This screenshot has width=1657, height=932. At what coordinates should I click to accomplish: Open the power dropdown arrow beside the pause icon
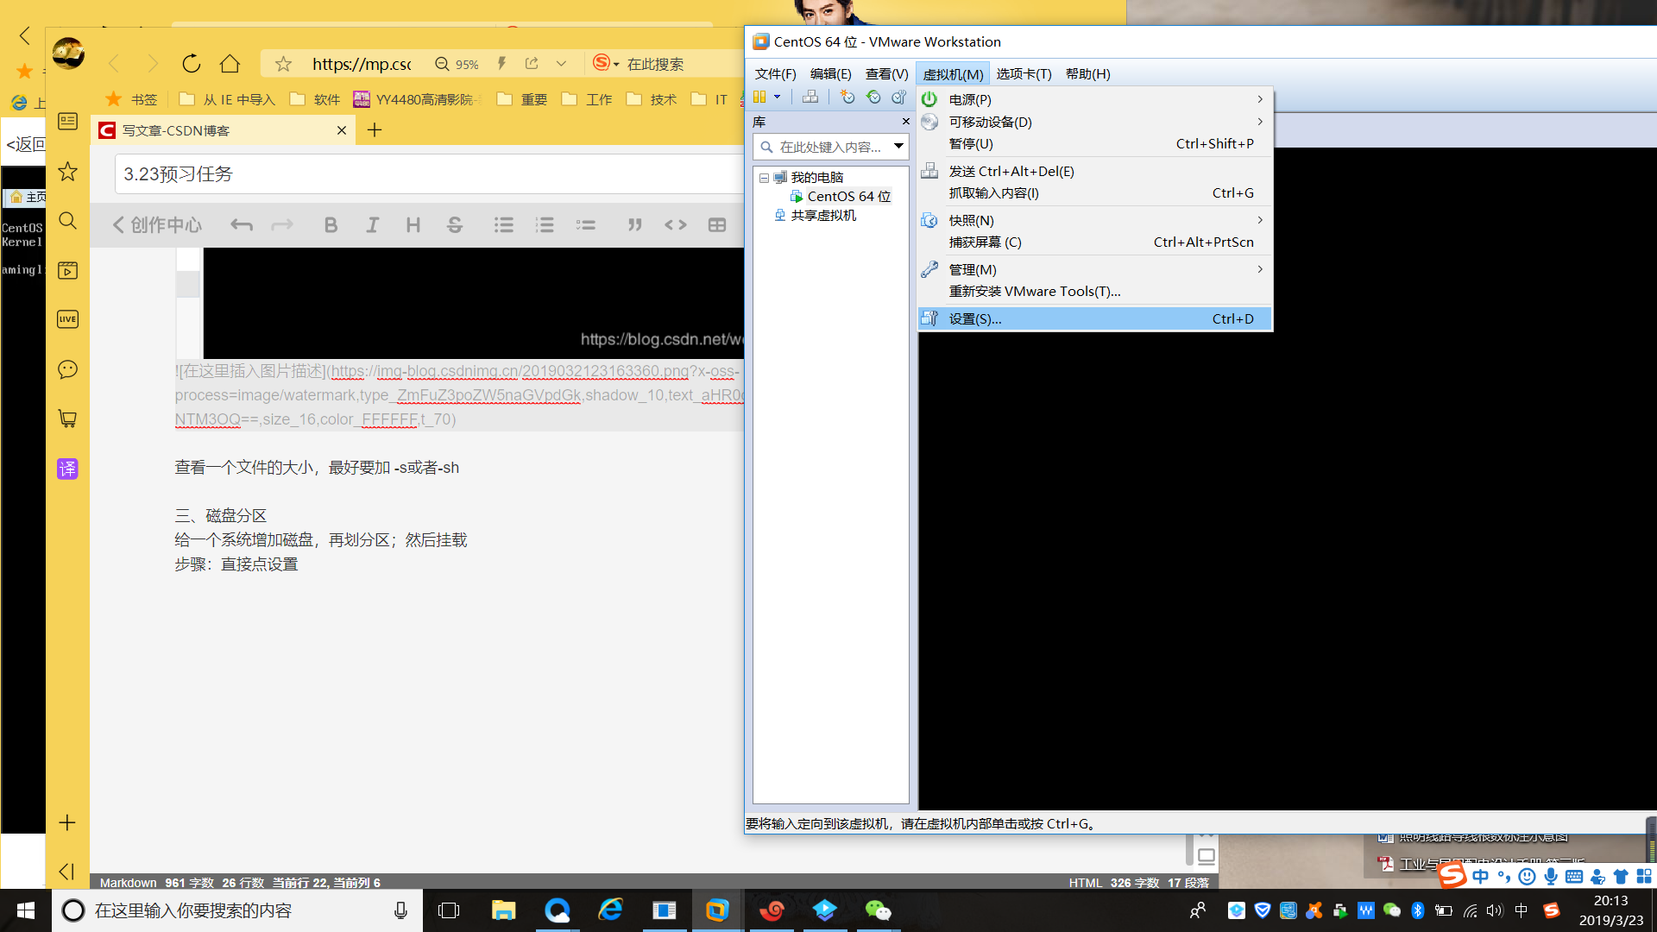[778, 97]
